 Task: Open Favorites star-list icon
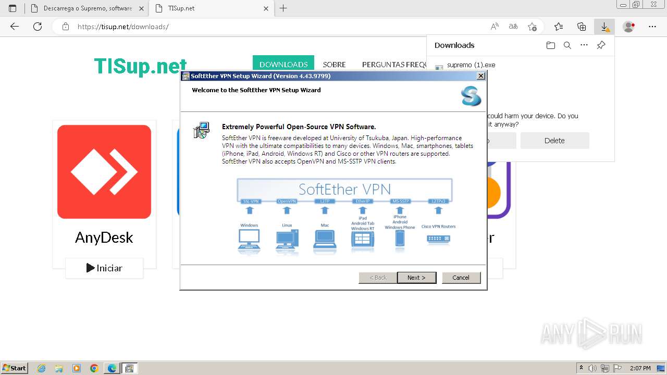point(559,27)
